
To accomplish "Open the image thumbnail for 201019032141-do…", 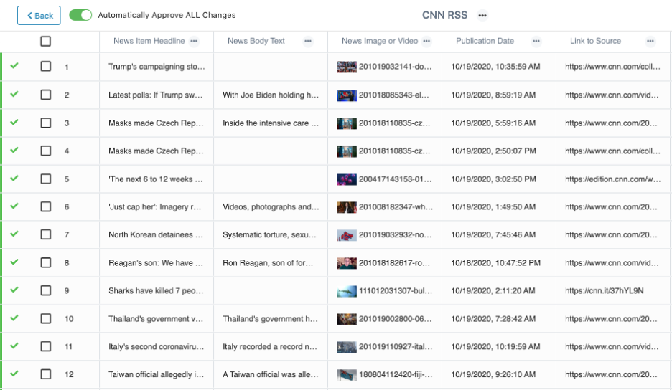I will click(346, 67).
